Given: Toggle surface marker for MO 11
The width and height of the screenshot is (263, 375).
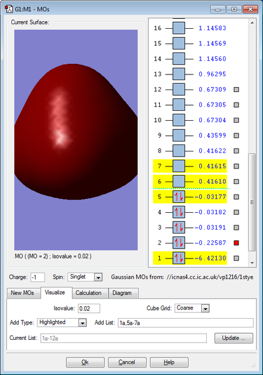Looking at the screenshot, I should click(x=236, y=105).
